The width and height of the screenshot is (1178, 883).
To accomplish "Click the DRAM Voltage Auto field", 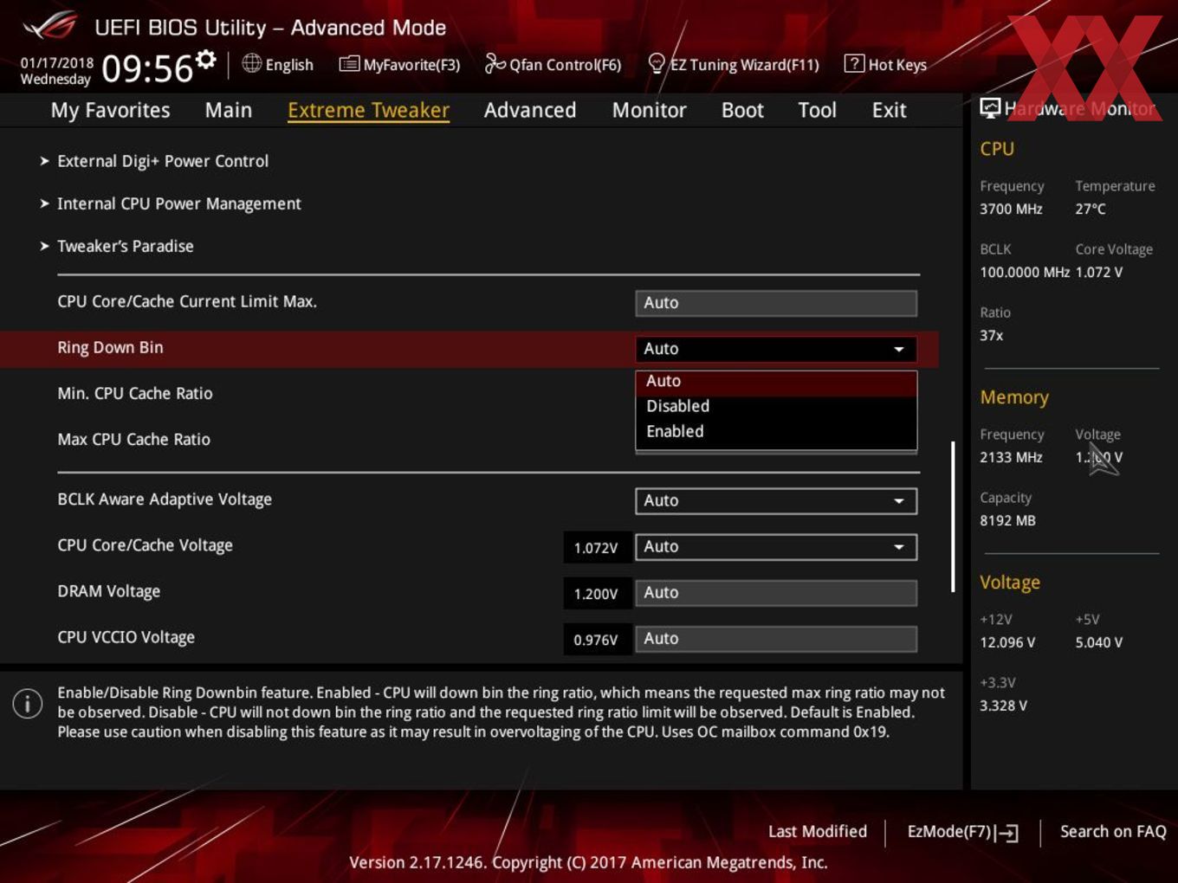I will tap(776, 593).
